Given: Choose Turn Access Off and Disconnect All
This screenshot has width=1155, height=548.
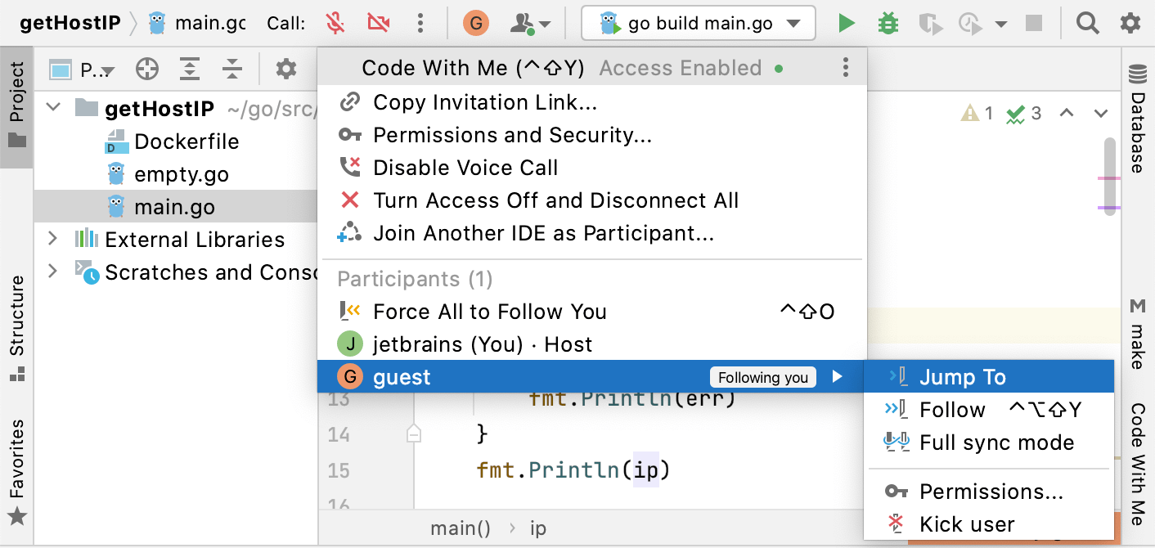Looking at the screenshot, I should click(591, 200).
